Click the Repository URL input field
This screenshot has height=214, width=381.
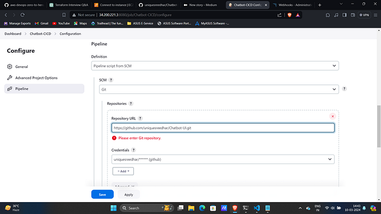click(223, 128)
